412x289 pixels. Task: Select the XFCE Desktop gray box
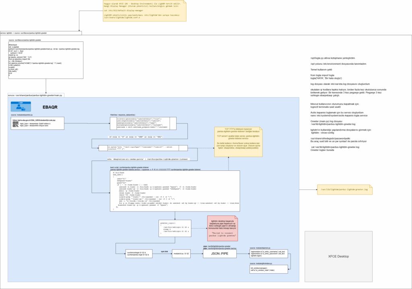point(338,256)
